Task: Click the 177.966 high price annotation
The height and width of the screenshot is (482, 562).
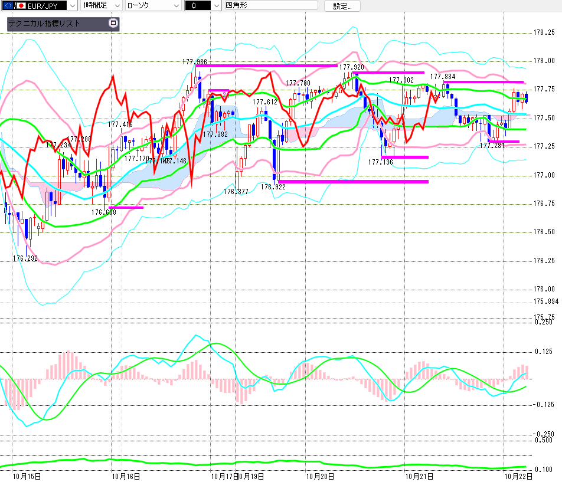Action: click(195, 62)
